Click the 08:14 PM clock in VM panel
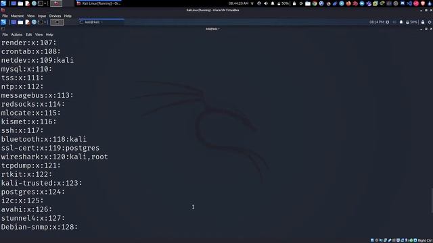Viewport: 433px width, 243px height. [376, 22]
